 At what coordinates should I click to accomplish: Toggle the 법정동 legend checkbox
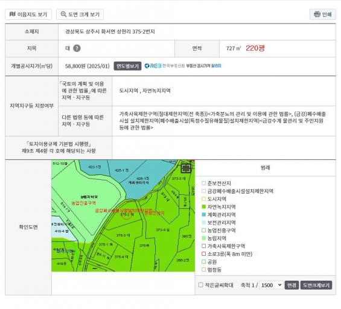204,269
